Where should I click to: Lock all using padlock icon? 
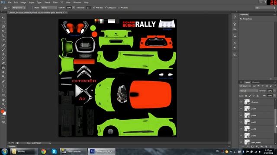pos(258,96)
